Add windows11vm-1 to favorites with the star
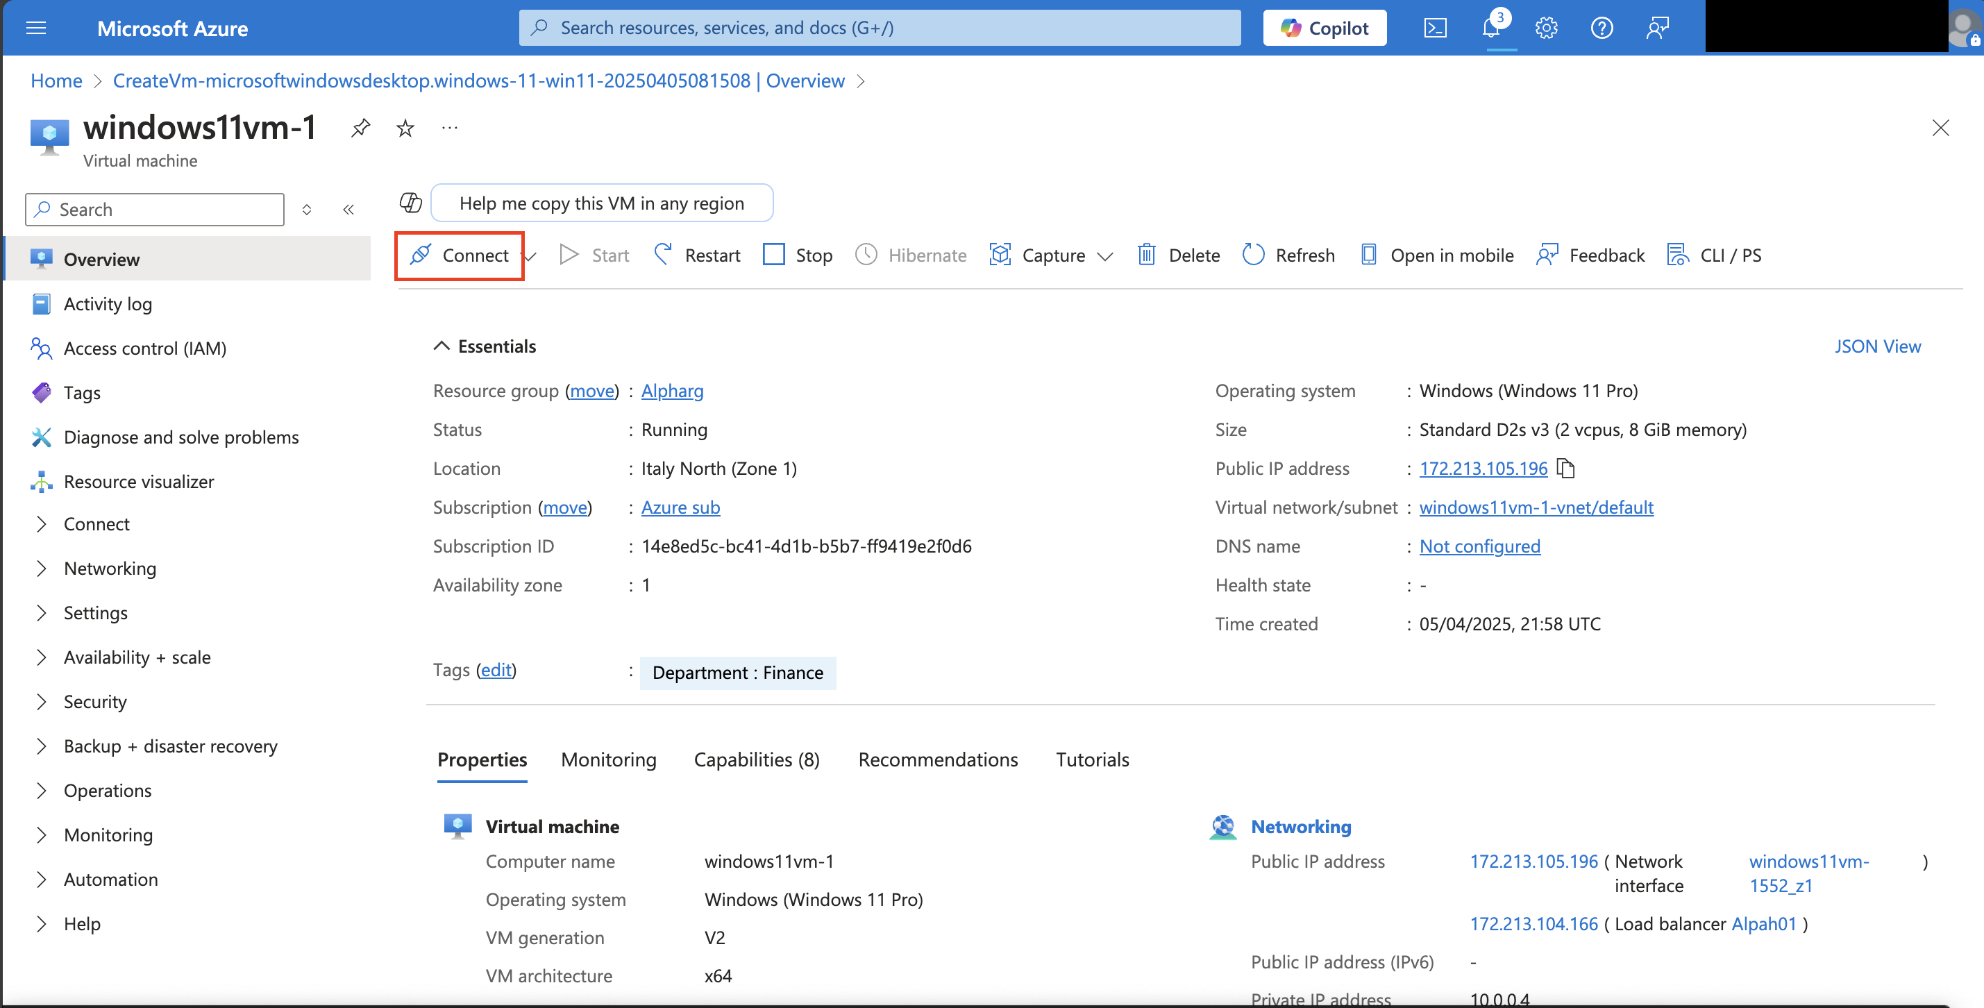Image resolution: width=1984 pixels, height=1008 pixels. (x=405, y=128)
